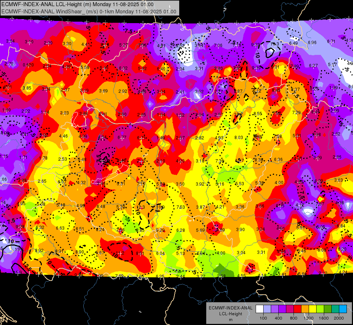Click the grid value 8.24
Screen dimensions: 353x325
point(100,229)
